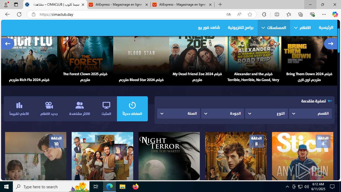The image size is (341, 192).
Task: Open Favorites list icon
Action: pos(289,14)
